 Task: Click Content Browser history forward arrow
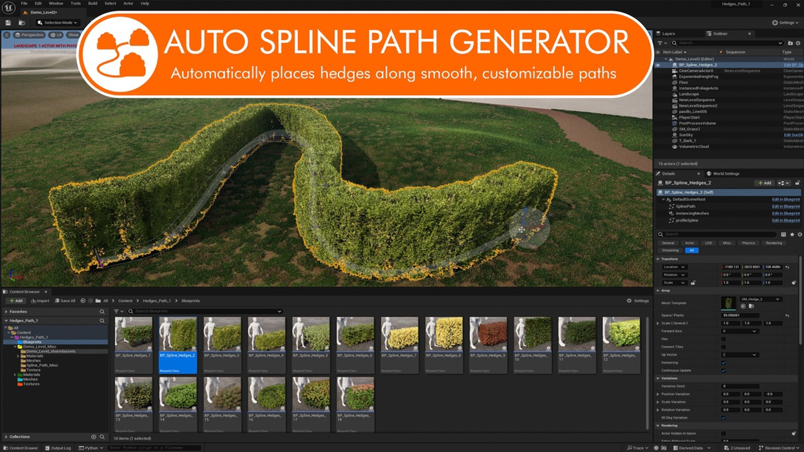tap(90, 301)
